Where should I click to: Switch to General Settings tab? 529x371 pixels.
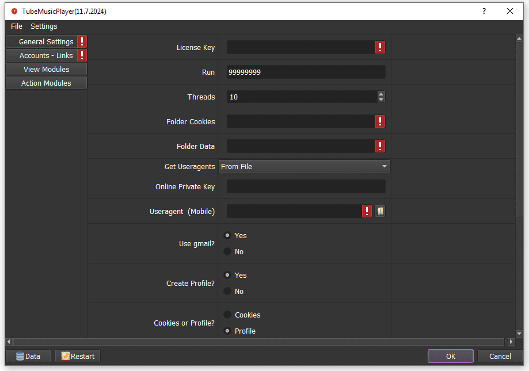(46, 41)
